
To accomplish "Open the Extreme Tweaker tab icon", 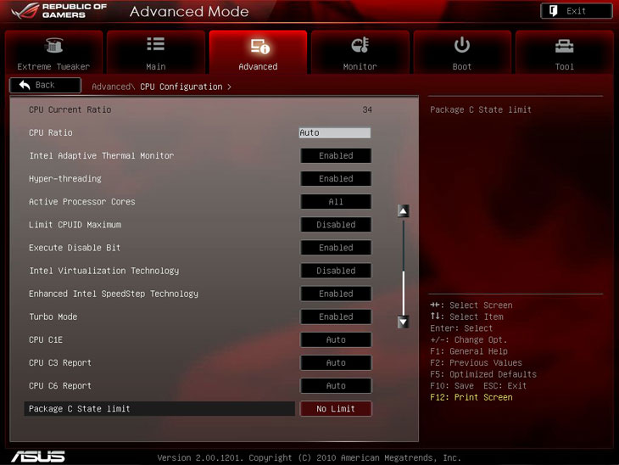I will [53, 46].
